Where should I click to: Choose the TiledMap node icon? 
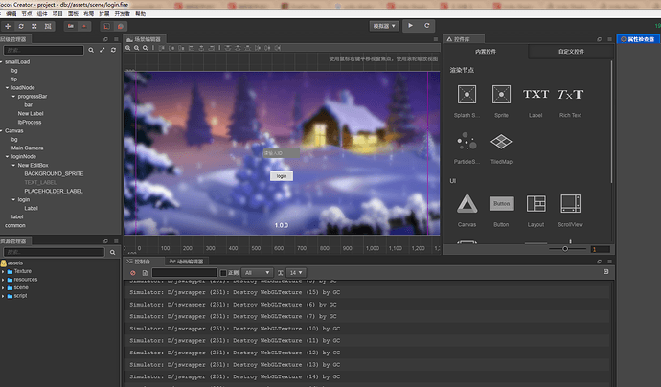click(x=501, y=142)
